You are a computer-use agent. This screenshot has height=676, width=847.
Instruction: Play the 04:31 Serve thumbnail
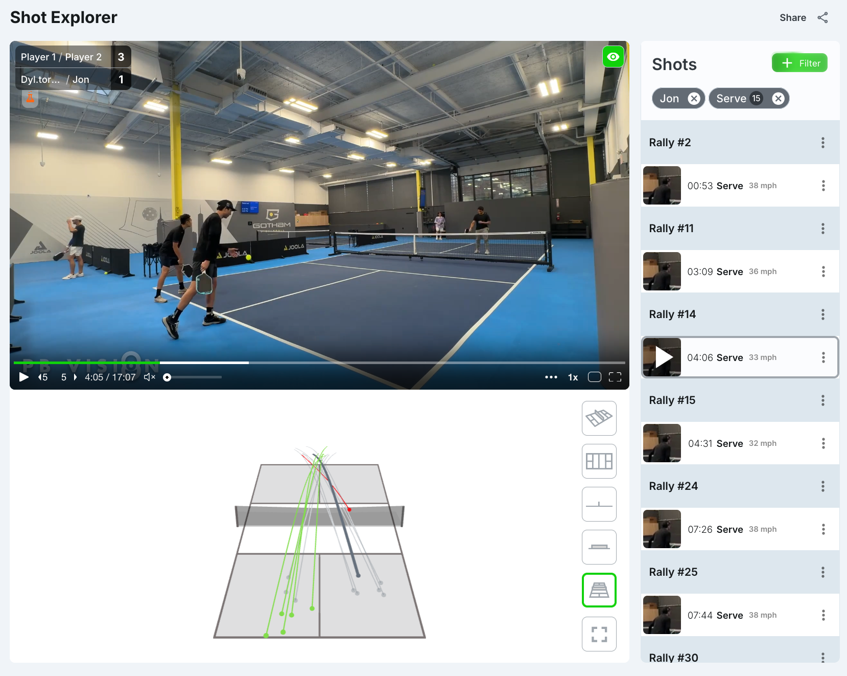[662, 443]
